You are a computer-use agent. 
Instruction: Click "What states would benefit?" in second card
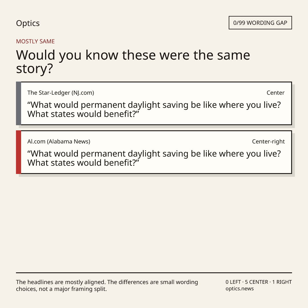(x=83, y=163)
